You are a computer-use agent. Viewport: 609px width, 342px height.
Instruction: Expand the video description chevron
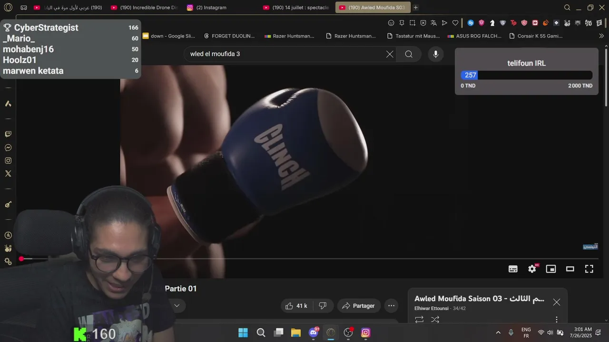tap(177, 306)
